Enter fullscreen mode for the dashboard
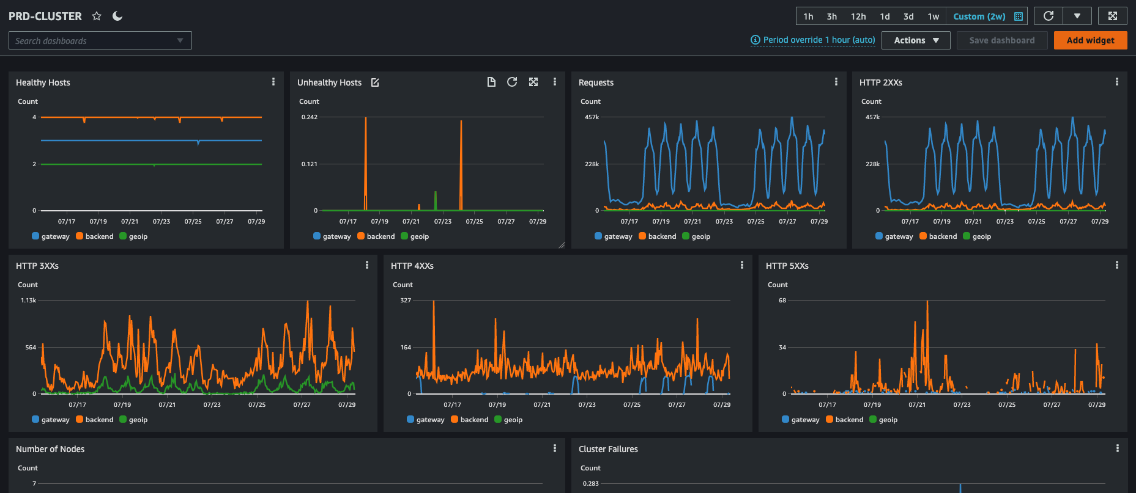The image size is (1136, 493). coord(1113,16)
